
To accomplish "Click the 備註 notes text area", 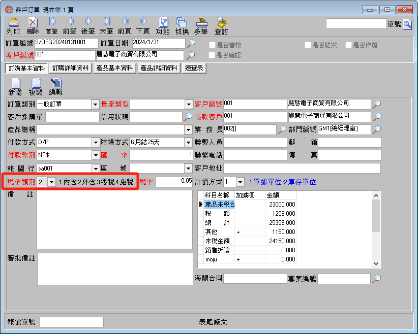I will (114, 220).
